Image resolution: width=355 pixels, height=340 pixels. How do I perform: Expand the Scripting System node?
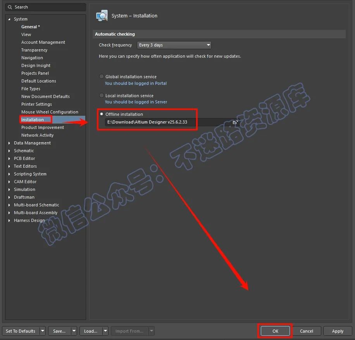9,174
